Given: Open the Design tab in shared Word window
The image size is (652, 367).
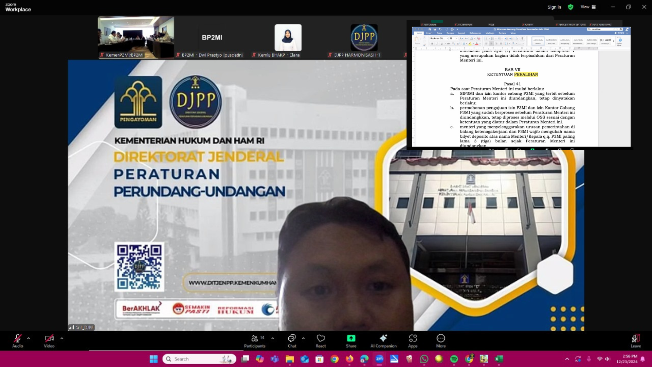Looking at the screenshot, I should (450, 33).
